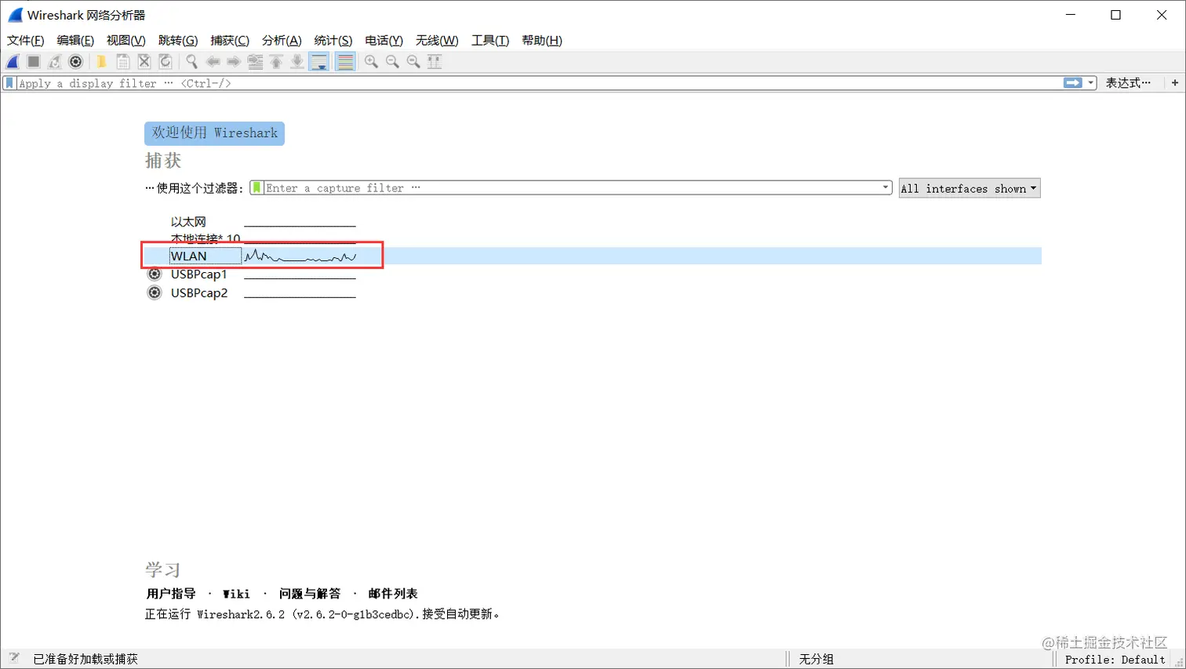
Task: Click the display filter bookmark icon
Action: [10, 83]
